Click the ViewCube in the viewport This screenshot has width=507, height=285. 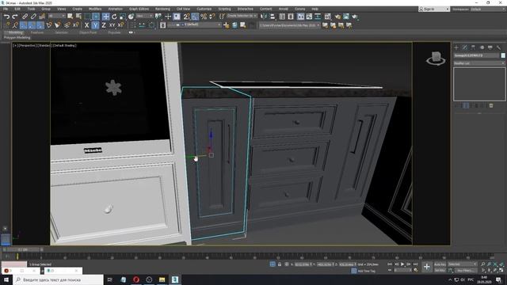pos(436,59)
